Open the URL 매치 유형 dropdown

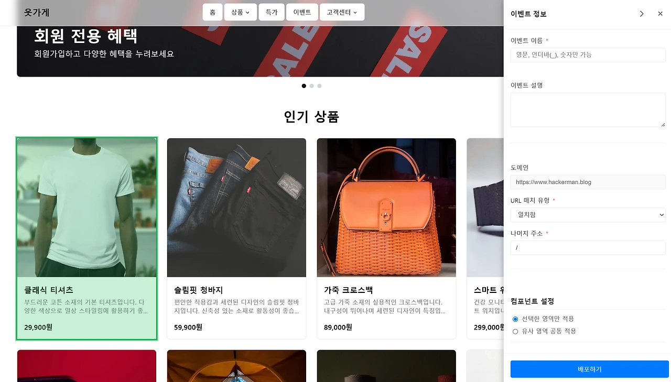coord(588,215)
